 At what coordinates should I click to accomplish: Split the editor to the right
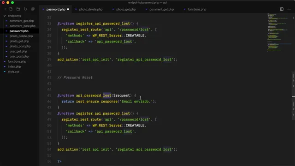(x=282, y=9)
